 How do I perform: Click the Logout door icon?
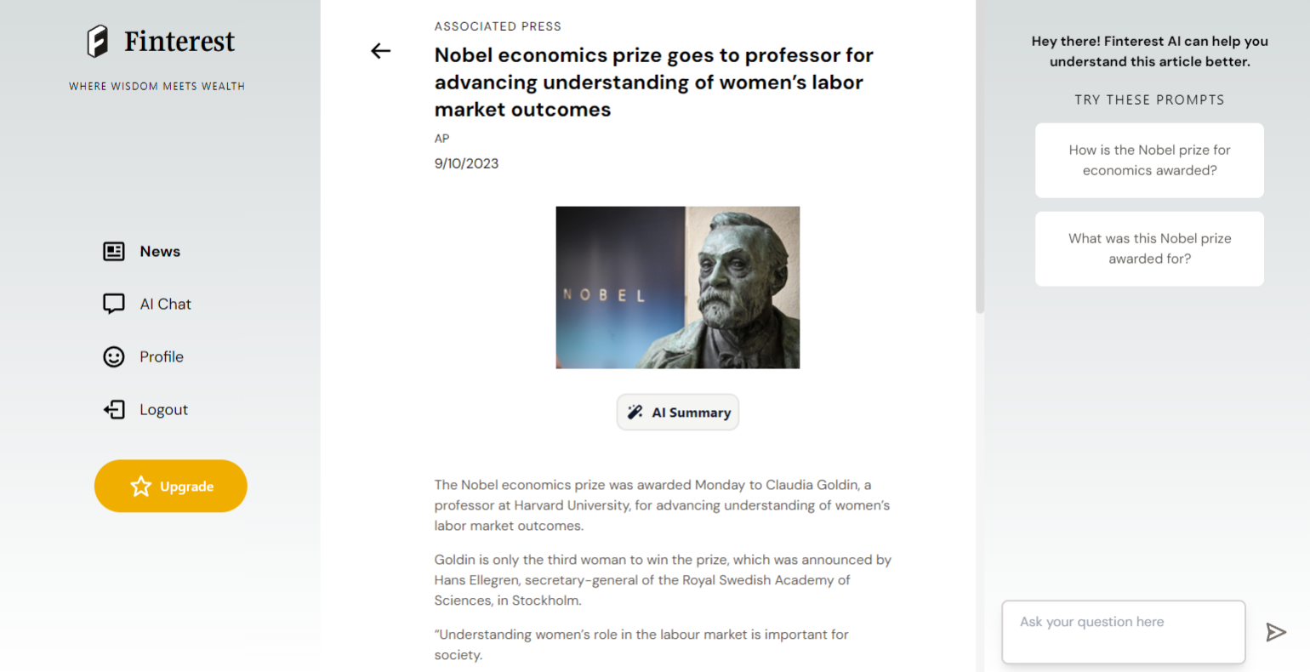pyautogui.click(x=114, y=409)
